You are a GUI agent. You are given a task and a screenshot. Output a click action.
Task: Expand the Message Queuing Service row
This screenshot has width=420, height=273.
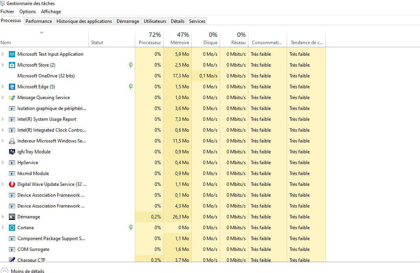(x=3, y=98)
